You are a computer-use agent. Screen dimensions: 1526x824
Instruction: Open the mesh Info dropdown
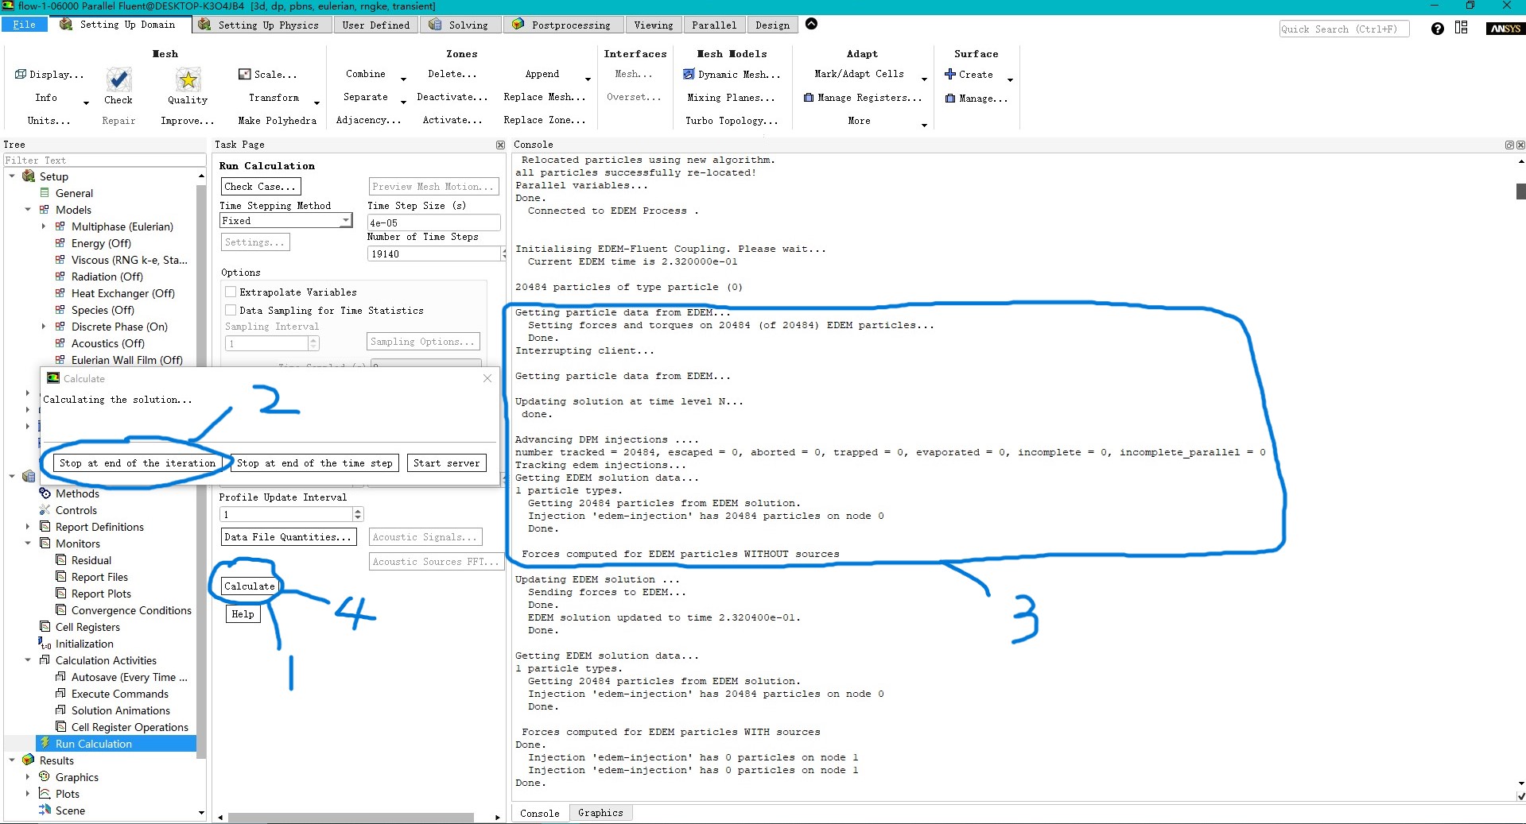coord(86,103)
